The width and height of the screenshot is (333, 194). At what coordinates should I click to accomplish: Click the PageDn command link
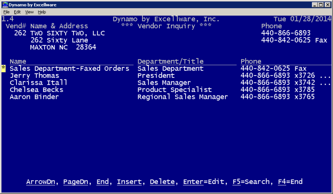[x=76, y=182]
